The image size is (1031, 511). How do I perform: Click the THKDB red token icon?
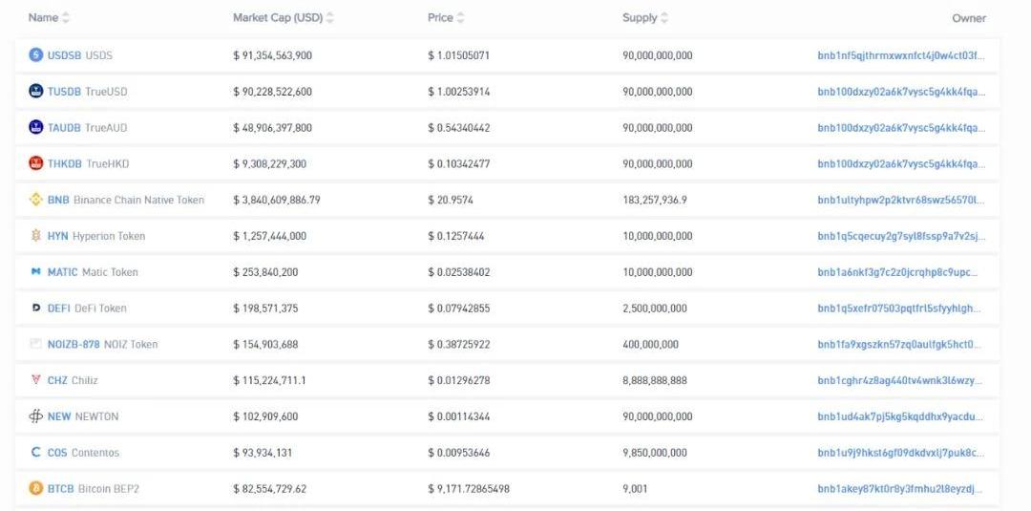[x=36, y=163]
